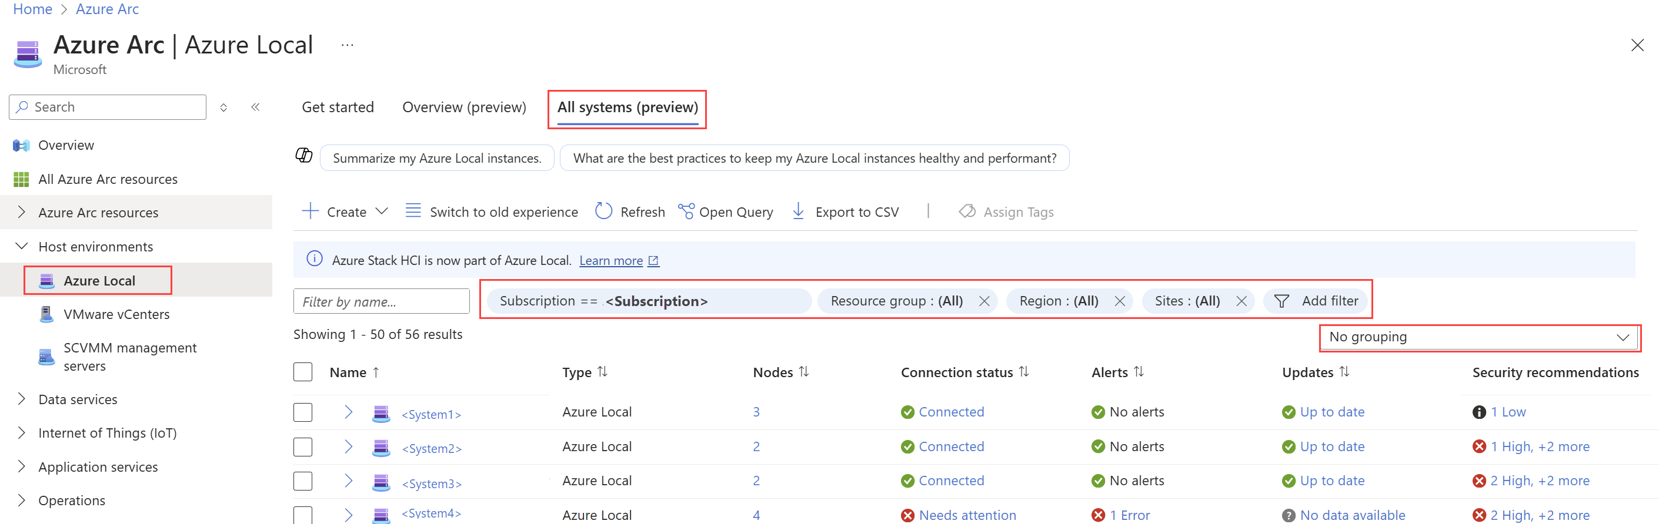Expand the System3 row chevron
Viewport: 1659px width, 524px height.
pyautogui.click(x=348, y=481)
